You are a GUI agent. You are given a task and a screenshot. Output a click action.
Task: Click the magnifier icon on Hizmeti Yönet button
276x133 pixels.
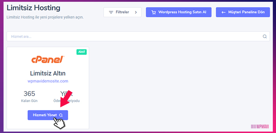[61, 115]
